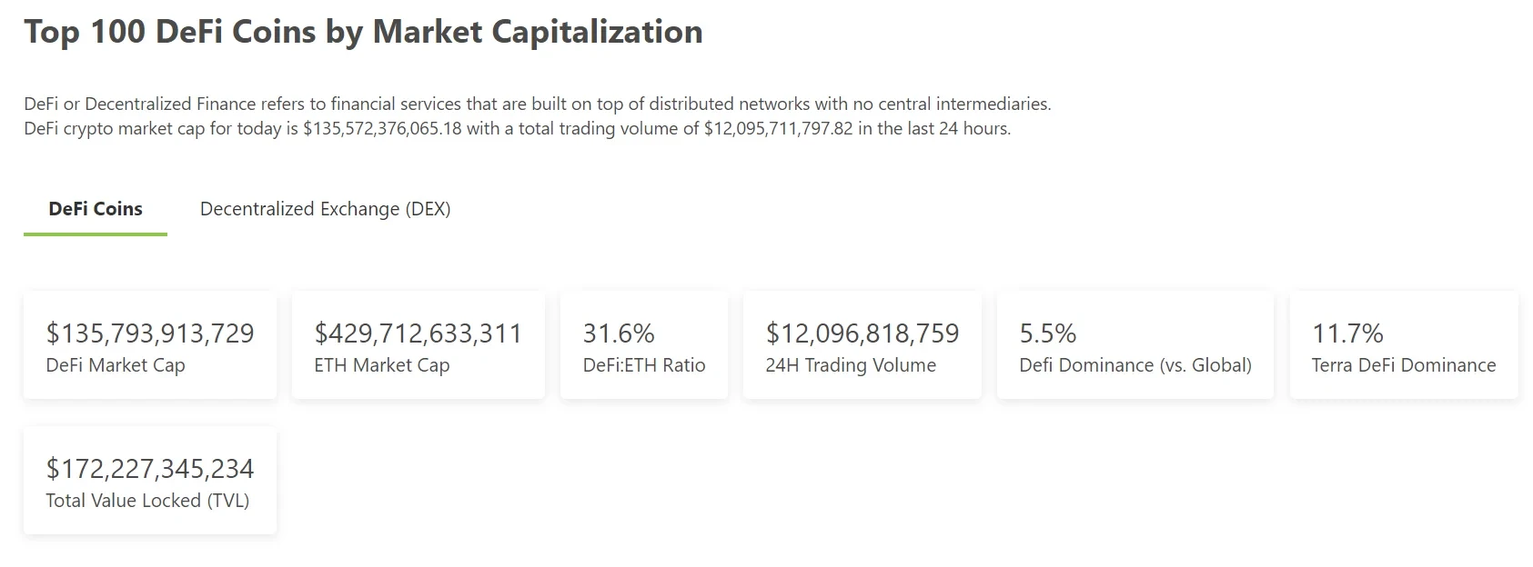Select the Total Value Locked (TVL) label
This screenshot has width=1533, height=567.
tap(147, 501)
